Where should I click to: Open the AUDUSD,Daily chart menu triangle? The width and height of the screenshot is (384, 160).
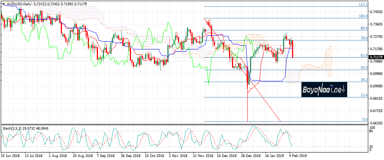[x=3, y=3]
